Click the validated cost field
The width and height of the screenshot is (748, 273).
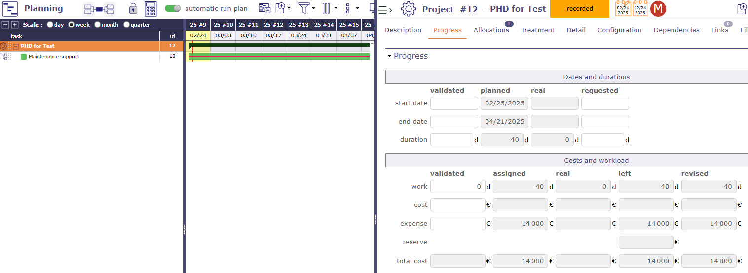click(x=458, y=205)
